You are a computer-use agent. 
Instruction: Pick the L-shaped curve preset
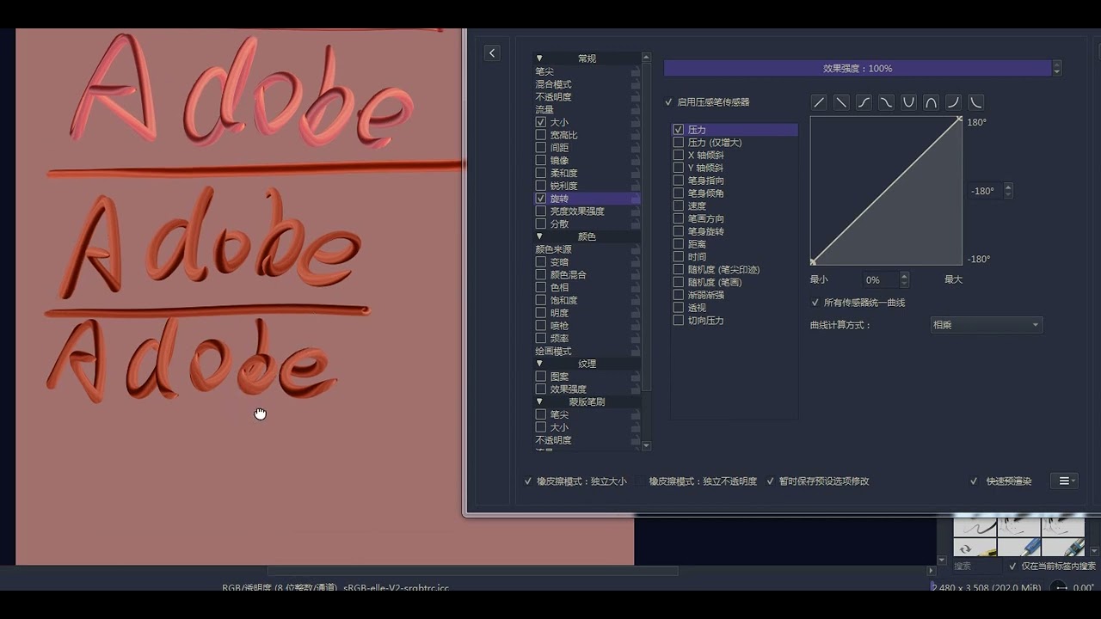click(975, 102)
